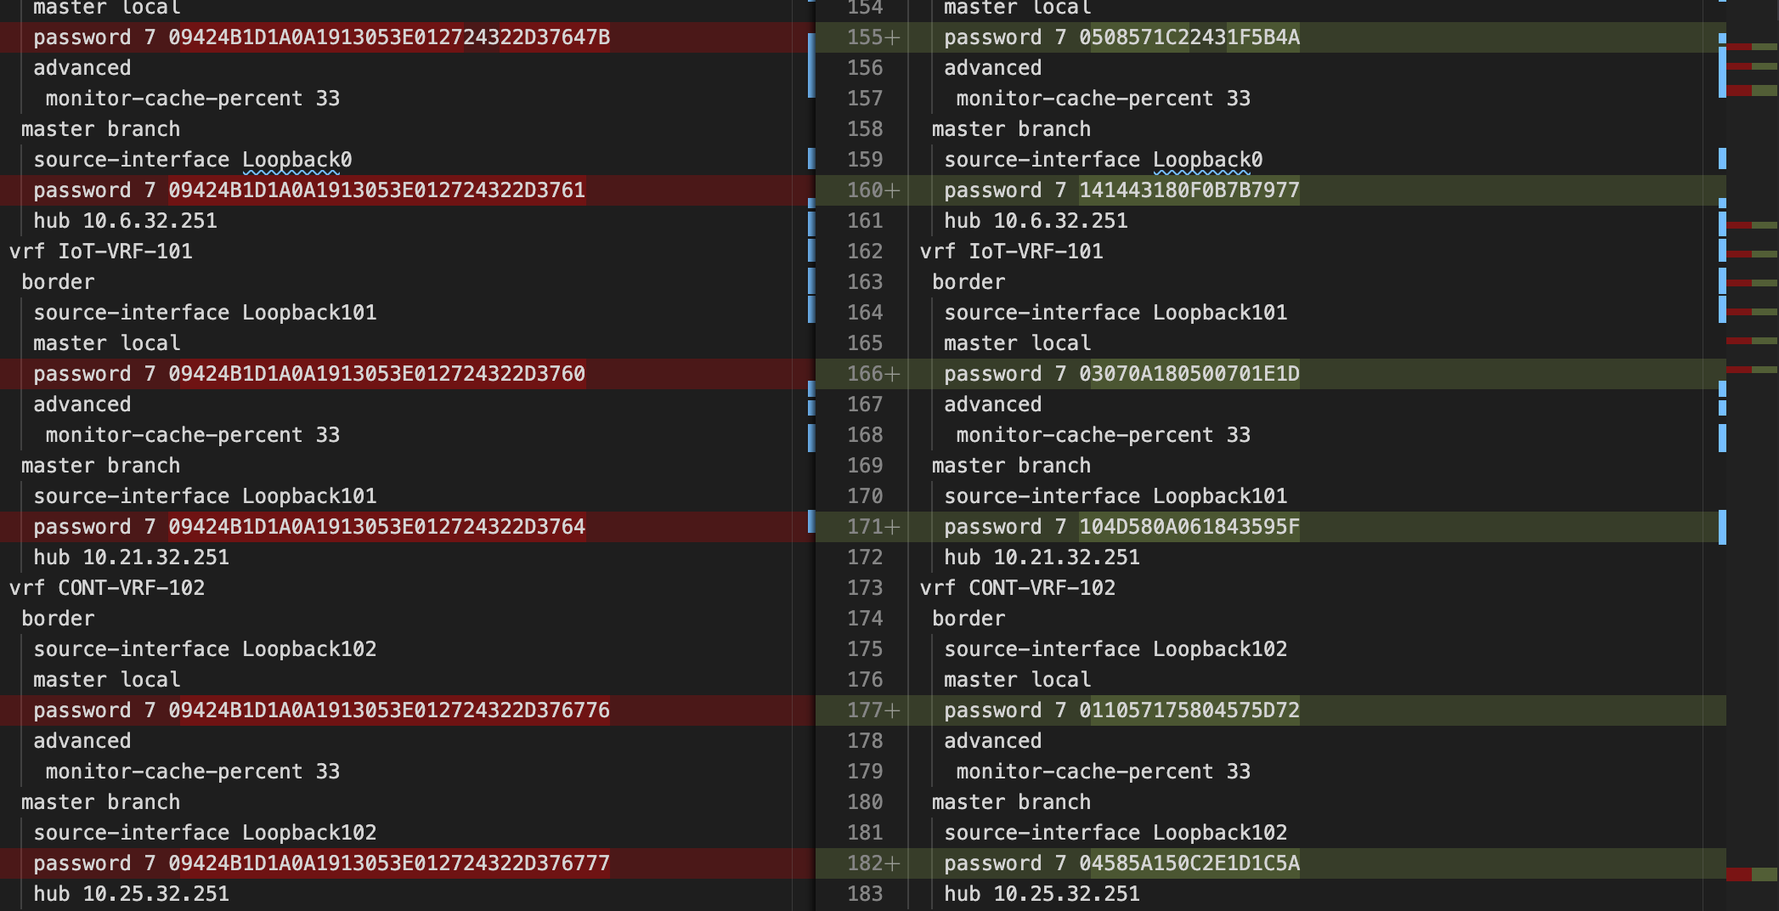Click 'source-interface Loopback101' on line 164

point(1115,313)
